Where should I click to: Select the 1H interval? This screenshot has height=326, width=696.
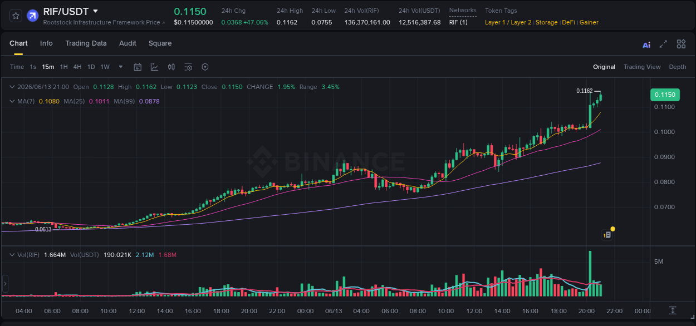point(63,67)
